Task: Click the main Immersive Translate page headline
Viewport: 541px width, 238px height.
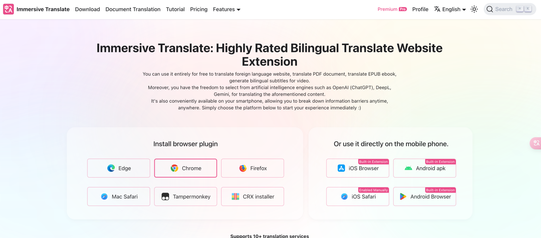Action: [x=269, y=54]
